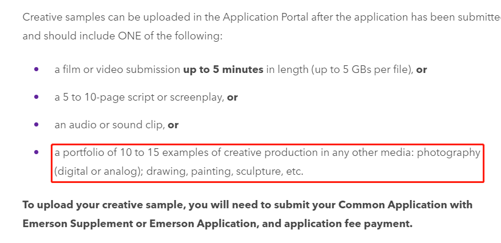The width and height of the screenshot is (501, 243).
Task: Click the bold 'or' after screenplay
Action: pos(233,98)
